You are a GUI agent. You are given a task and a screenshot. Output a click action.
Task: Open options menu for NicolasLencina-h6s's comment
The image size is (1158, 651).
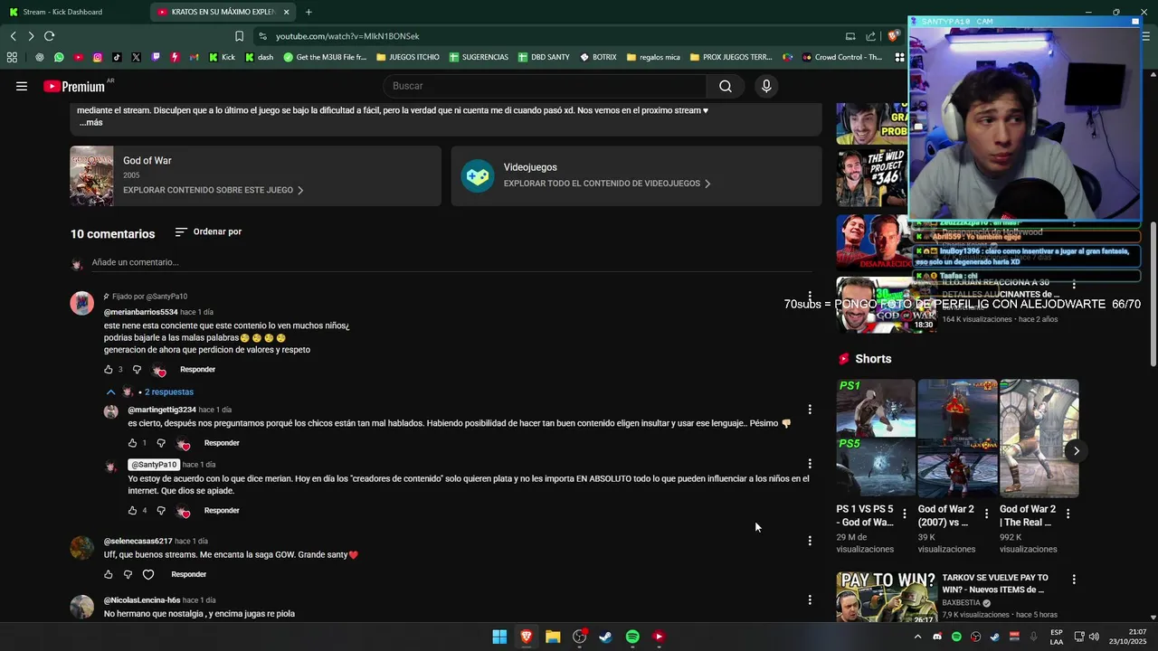pos(810,600)
